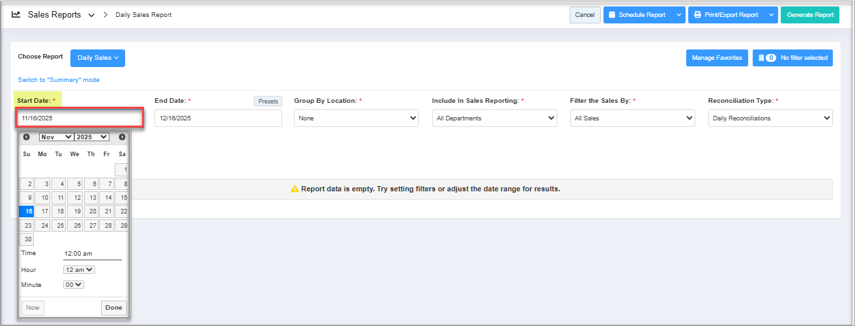
Task: Click the Sales Reports chart icon
Action: click(x=16, y=14)
